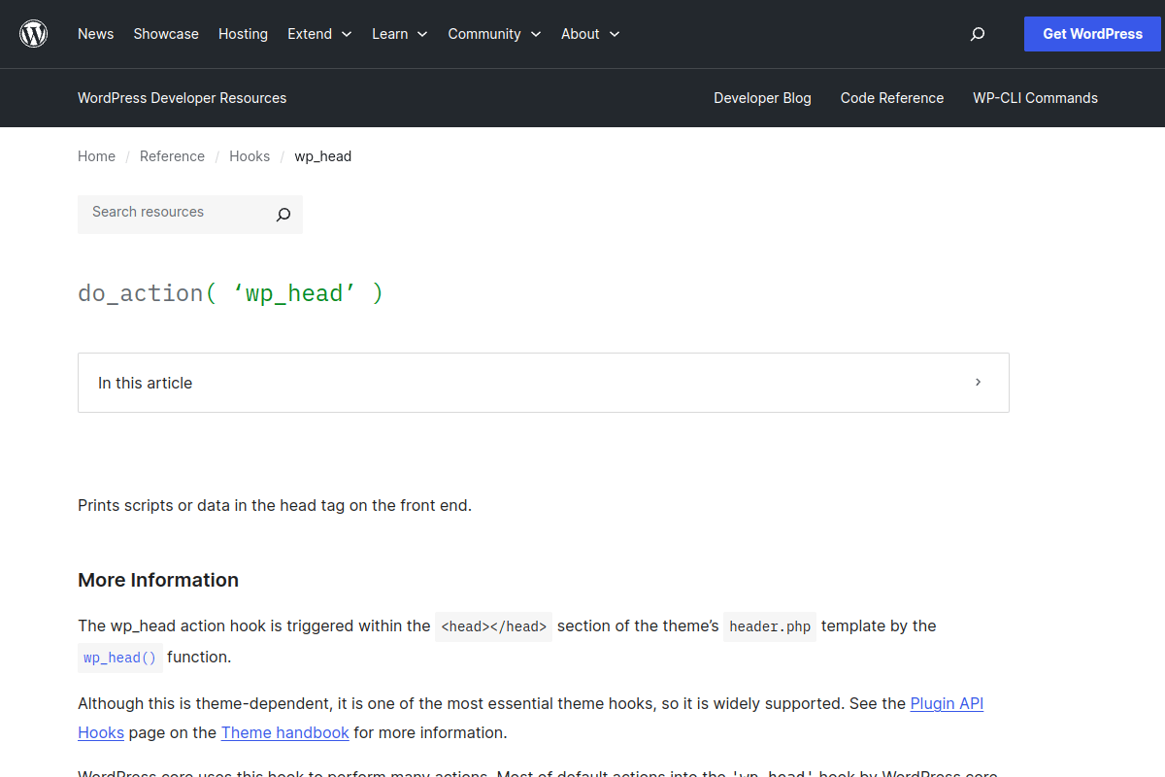Image resolution: width=1165 pixels, height=777 pixels.
Task: Navigate to Hosting
Action: click(243, 33)
